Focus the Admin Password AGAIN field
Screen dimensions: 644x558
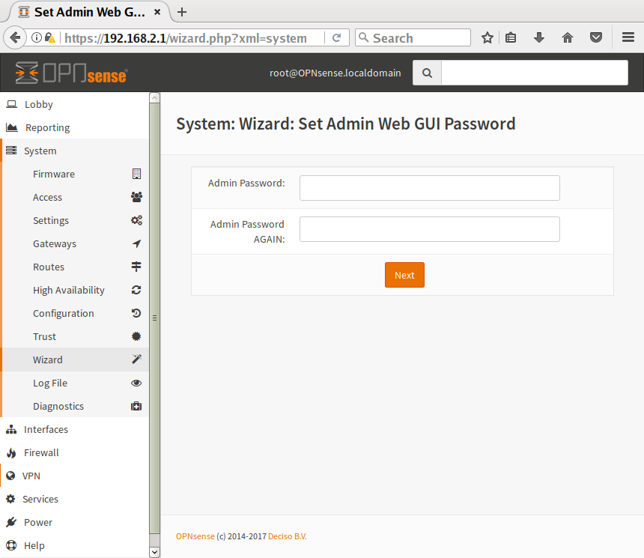point(429,229)
